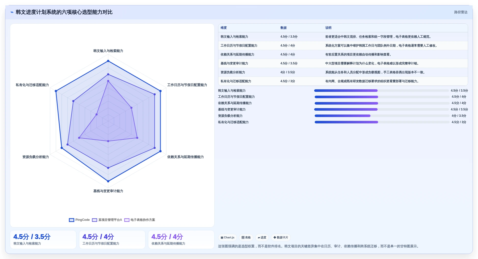This screenshot has width=478, height=259.
Task: Click the radar axis label 工作日历与节假日配置能力
Action: pos(187,85)
